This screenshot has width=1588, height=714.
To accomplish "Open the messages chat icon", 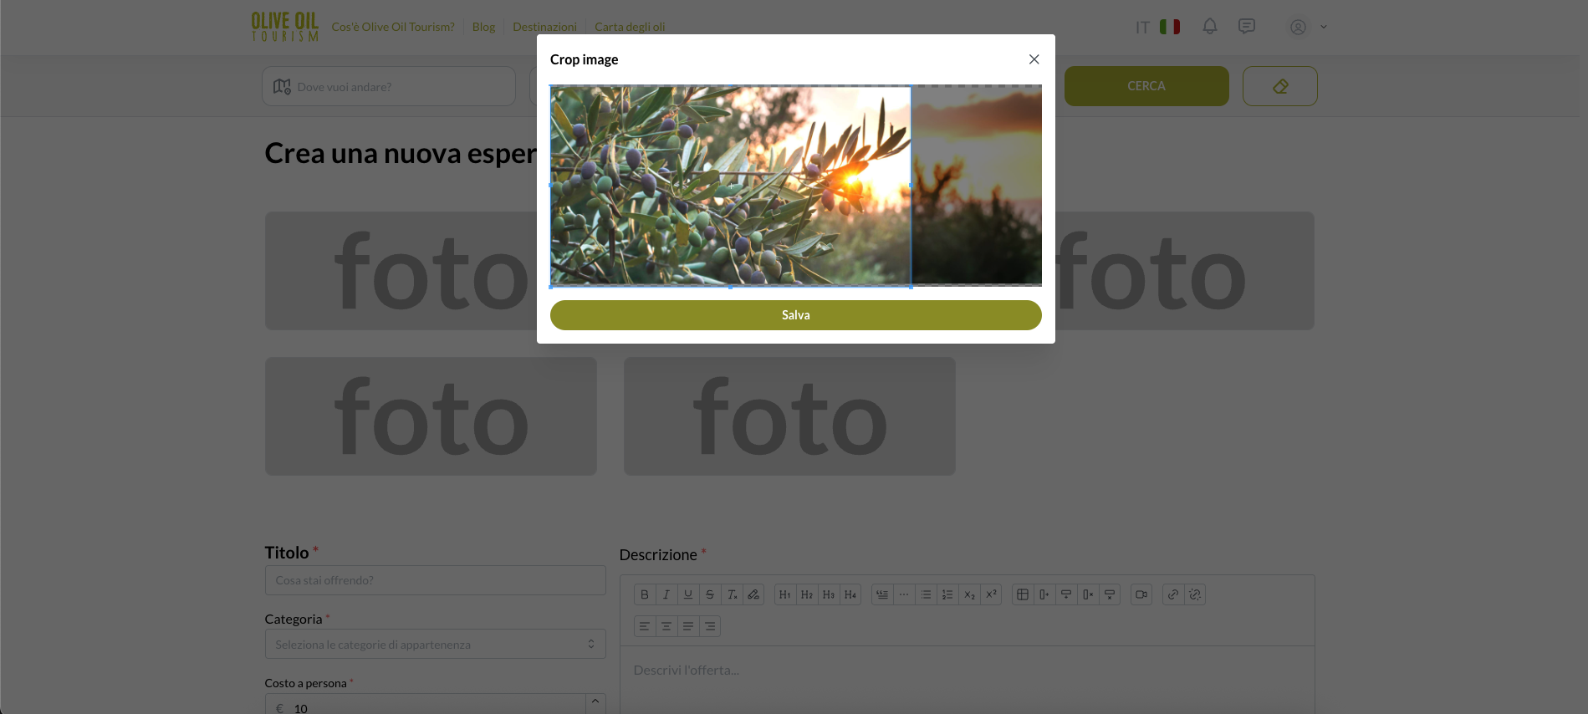I will [1246, 27].
